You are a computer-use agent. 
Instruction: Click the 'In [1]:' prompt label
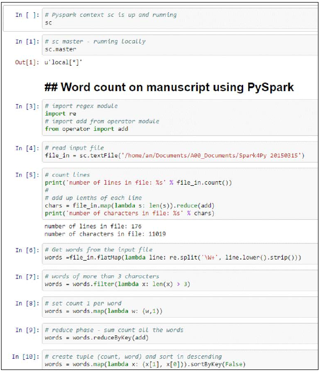coord(27,42)
